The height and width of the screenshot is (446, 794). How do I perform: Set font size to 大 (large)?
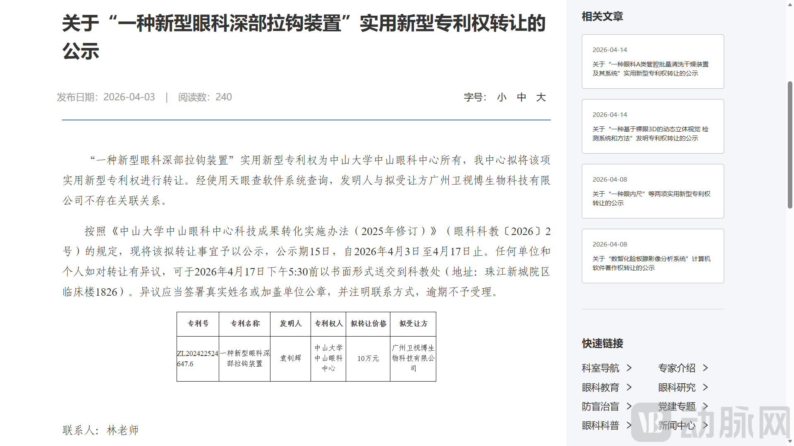541,97
